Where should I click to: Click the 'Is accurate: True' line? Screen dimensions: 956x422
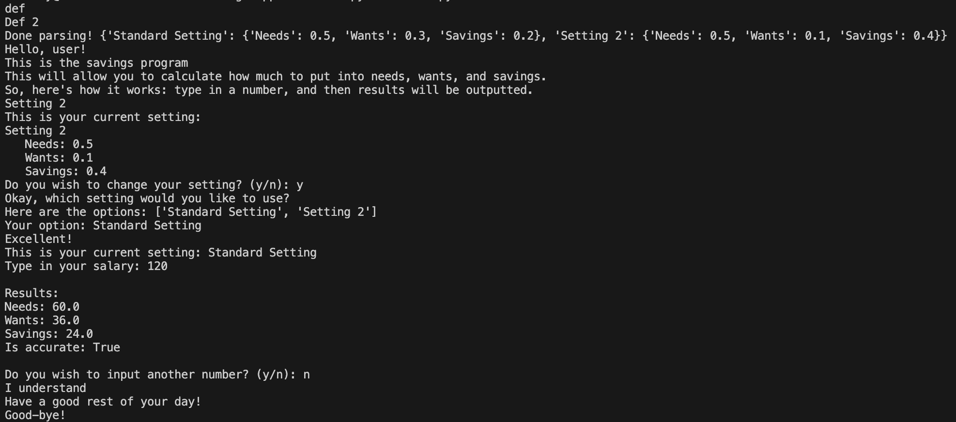(x=62, y=347)
